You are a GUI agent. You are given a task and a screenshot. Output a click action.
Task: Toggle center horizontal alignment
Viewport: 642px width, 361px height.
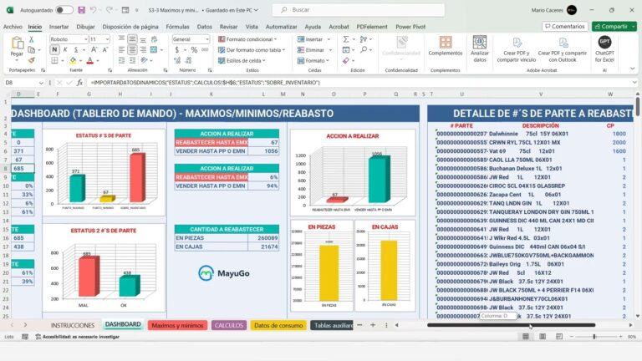coord(132,50)
